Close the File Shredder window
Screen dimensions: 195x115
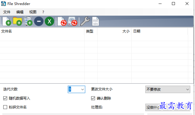187,4
